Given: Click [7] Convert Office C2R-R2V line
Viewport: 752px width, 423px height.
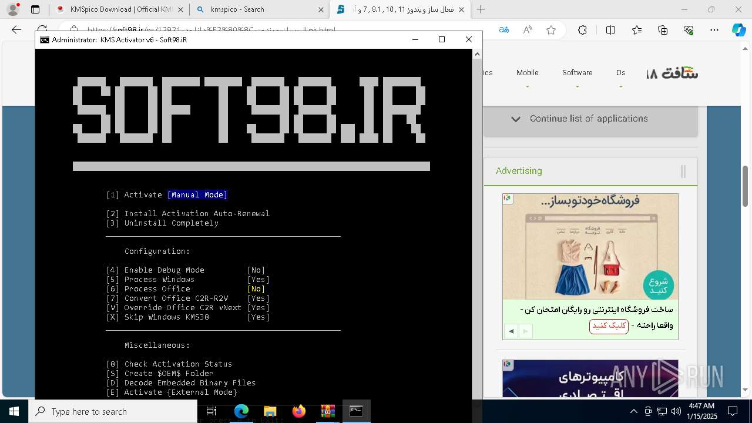Looking at the screenshot, I should [x=188, y=298].
